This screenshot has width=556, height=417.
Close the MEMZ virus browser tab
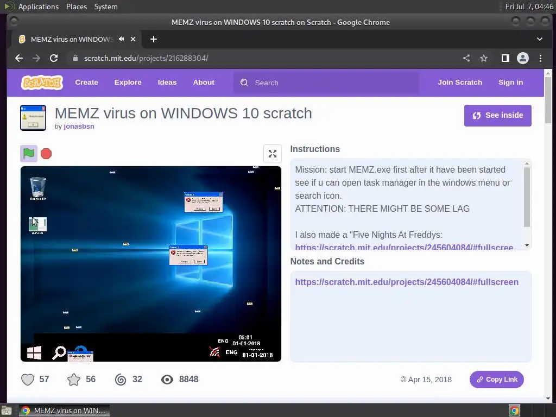(x=133, y=39)
